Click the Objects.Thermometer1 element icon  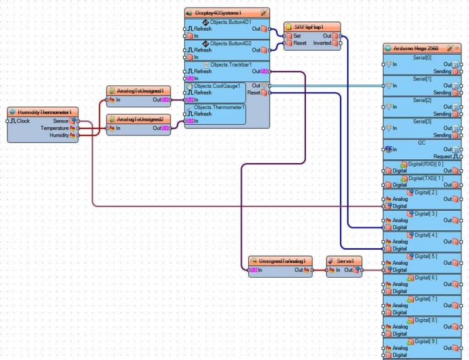(x=189, y=107)
